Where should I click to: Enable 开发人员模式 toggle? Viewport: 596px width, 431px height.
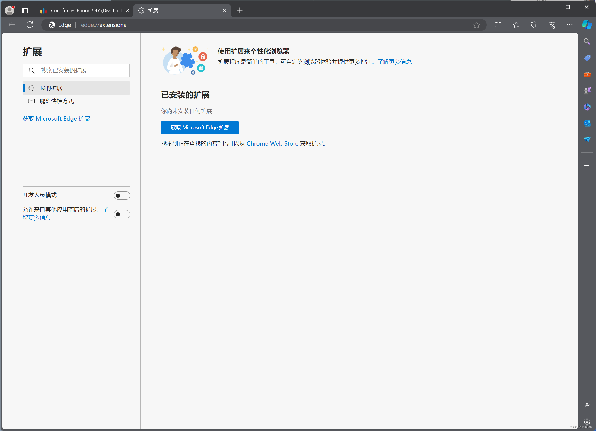tap(122, 195)
